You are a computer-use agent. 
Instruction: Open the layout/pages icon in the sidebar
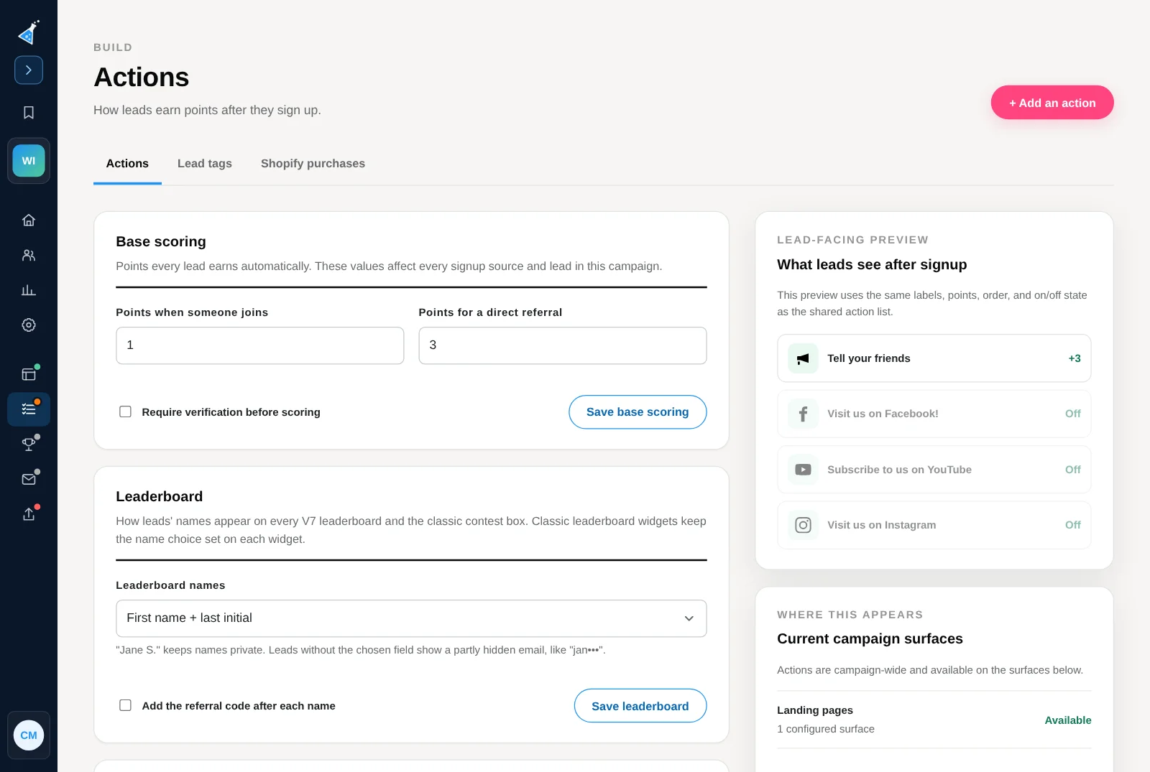coord(29,374)
